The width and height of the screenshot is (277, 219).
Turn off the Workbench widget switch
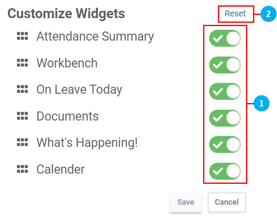click(x=225, y=65)
